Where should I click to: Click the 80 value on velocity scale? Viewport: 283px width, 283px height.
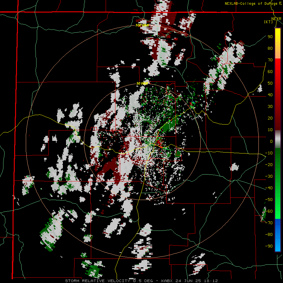click(x=270, y=48)
